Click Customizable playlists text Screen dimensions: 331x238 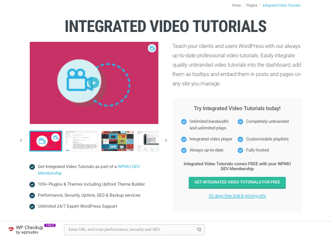point(267,139)
